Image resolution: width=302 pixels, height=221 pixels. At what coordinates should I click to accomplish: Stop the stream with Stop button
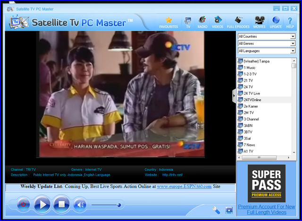click(61, 204)
